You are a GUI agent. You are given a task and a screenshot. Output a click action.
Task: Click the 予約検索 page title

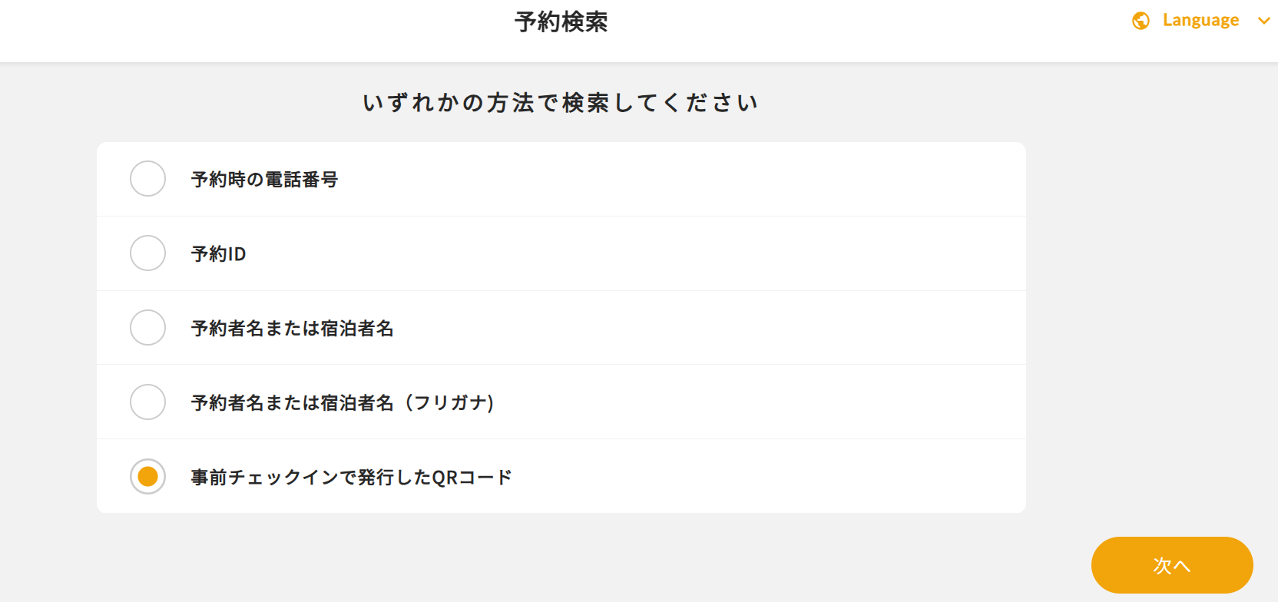click(561, 22)
